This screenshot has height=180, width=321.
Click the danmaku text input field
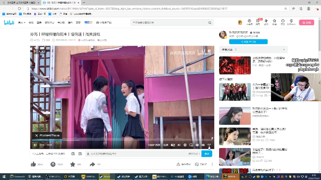138,154
